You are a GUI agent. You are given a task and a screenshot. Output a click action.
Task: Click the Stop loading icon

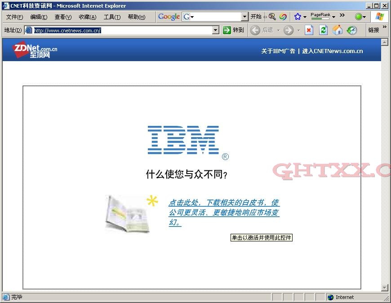click(x=309, y=30)
